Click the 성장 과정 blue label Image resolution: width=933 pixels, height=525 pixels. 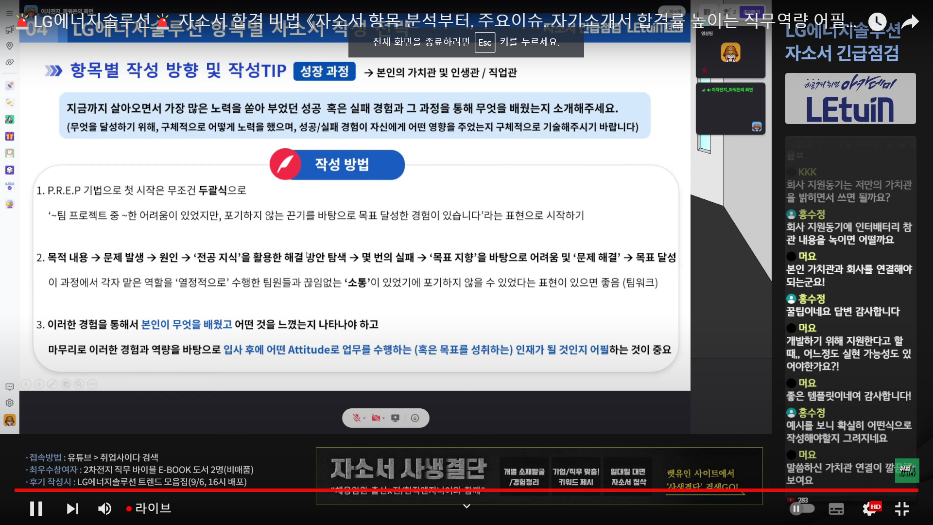[x=324, y=71]
